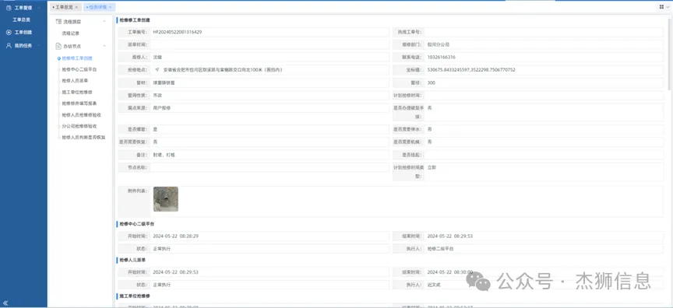The width and height of the screenshot is (673, 308).
Task: Click the 是否需要停水 value 否
Action: (x=430, y=129)
